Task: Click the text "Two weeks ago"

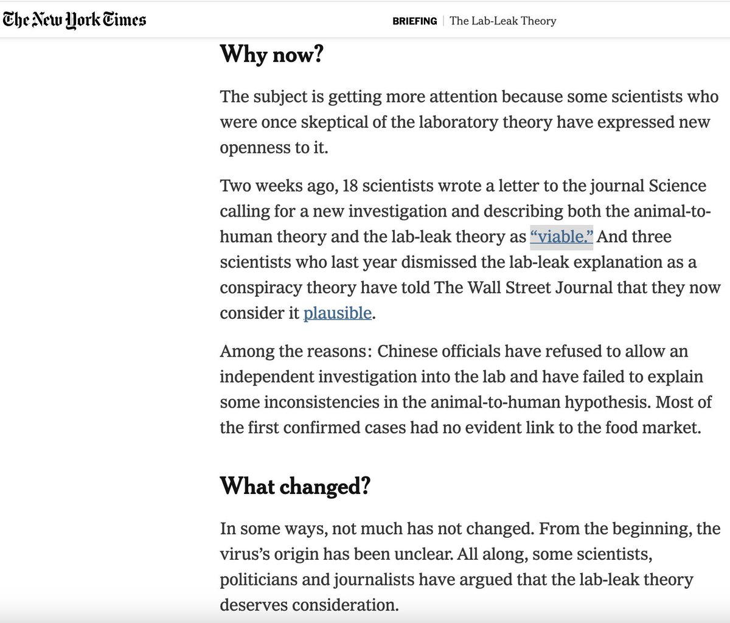Action: pos(277,186)
